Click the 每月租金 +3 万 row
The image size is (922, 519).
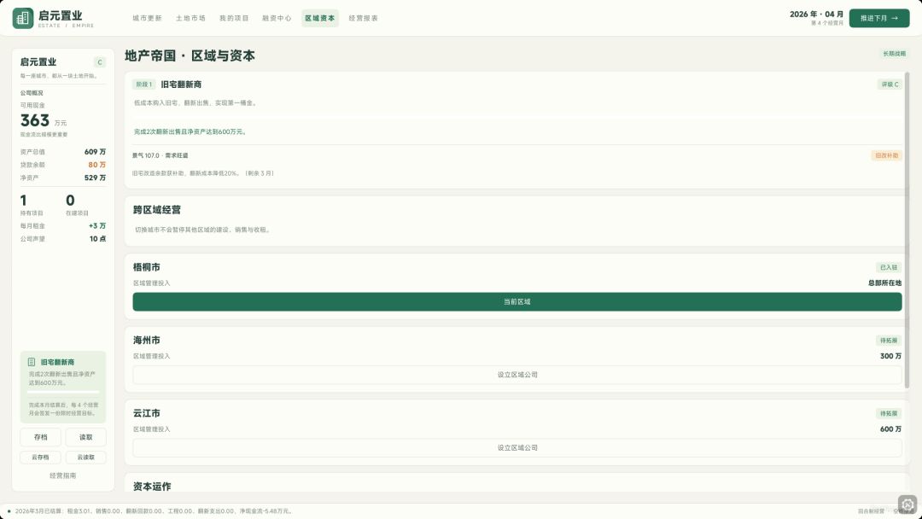pos(63,225)
